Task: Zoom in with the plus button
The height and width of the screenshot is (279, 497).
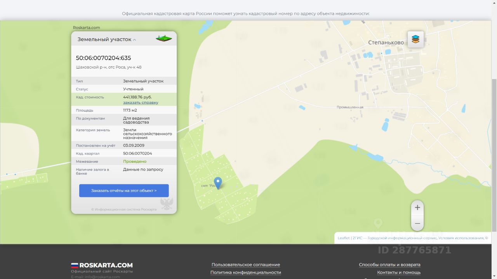Action: pyautogui.click(x=417, y=208)
